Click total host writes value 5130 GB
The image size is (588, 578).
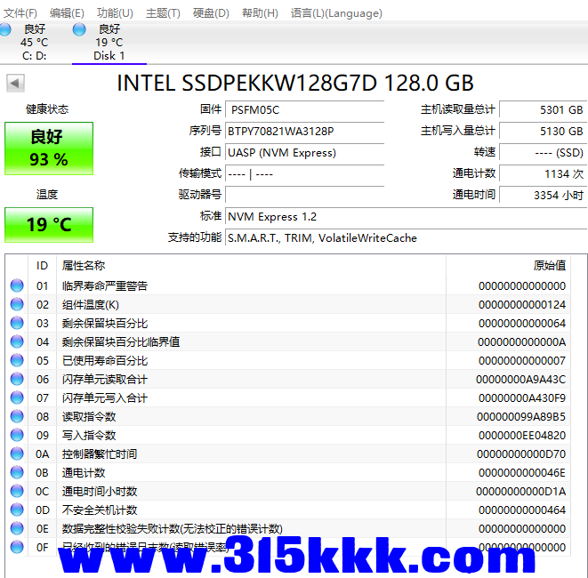tap(543, 132)
